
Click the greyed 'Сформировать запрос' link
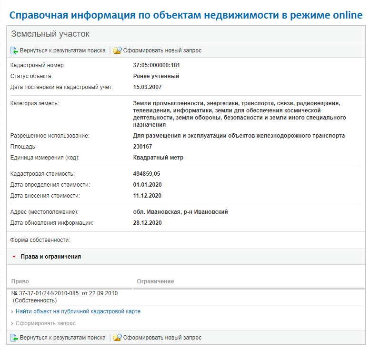point(46,323)
